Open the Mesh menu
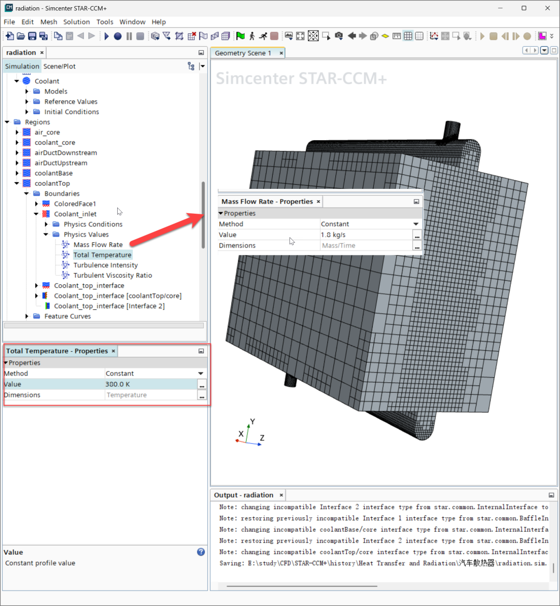The height and width of the screenshot is (606, 560). click(49, 22)
